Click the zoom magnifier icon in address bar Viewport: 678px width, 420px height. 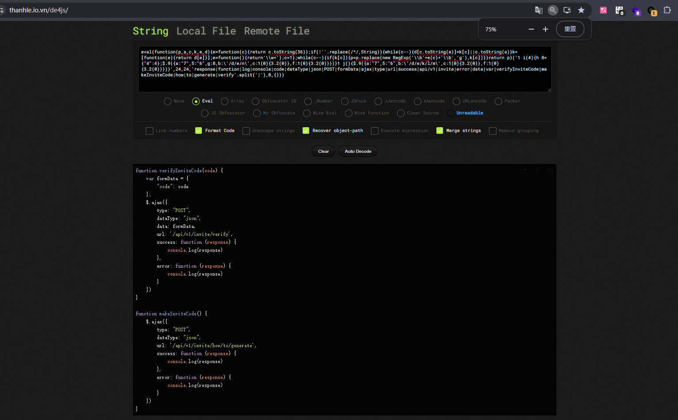(x=553, y=10)
